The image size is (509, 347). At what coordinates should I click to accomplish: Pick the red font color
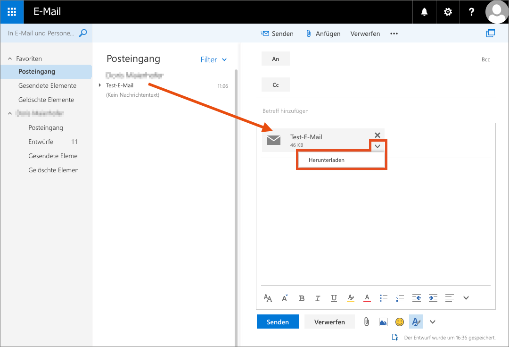367,298
